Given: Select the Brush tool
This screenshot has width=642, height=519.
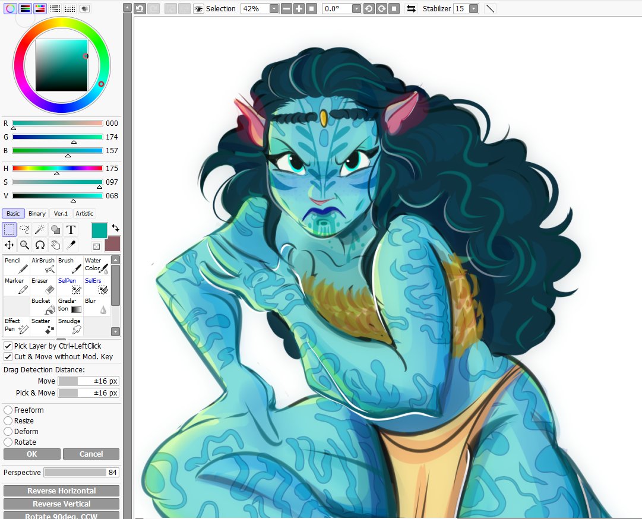Looking at the screenshot, I should (x=69, y=265).
